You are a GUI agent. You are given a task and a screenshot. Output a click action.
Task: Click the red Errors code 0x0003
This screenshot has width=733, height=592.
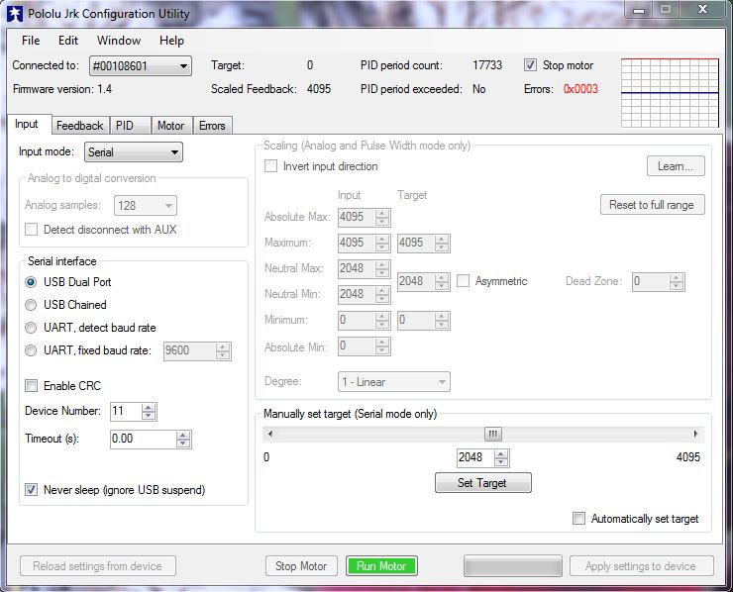[x=580, y=89]
